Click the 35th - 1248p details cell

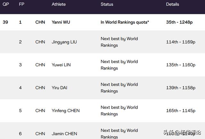pos(179,22)
